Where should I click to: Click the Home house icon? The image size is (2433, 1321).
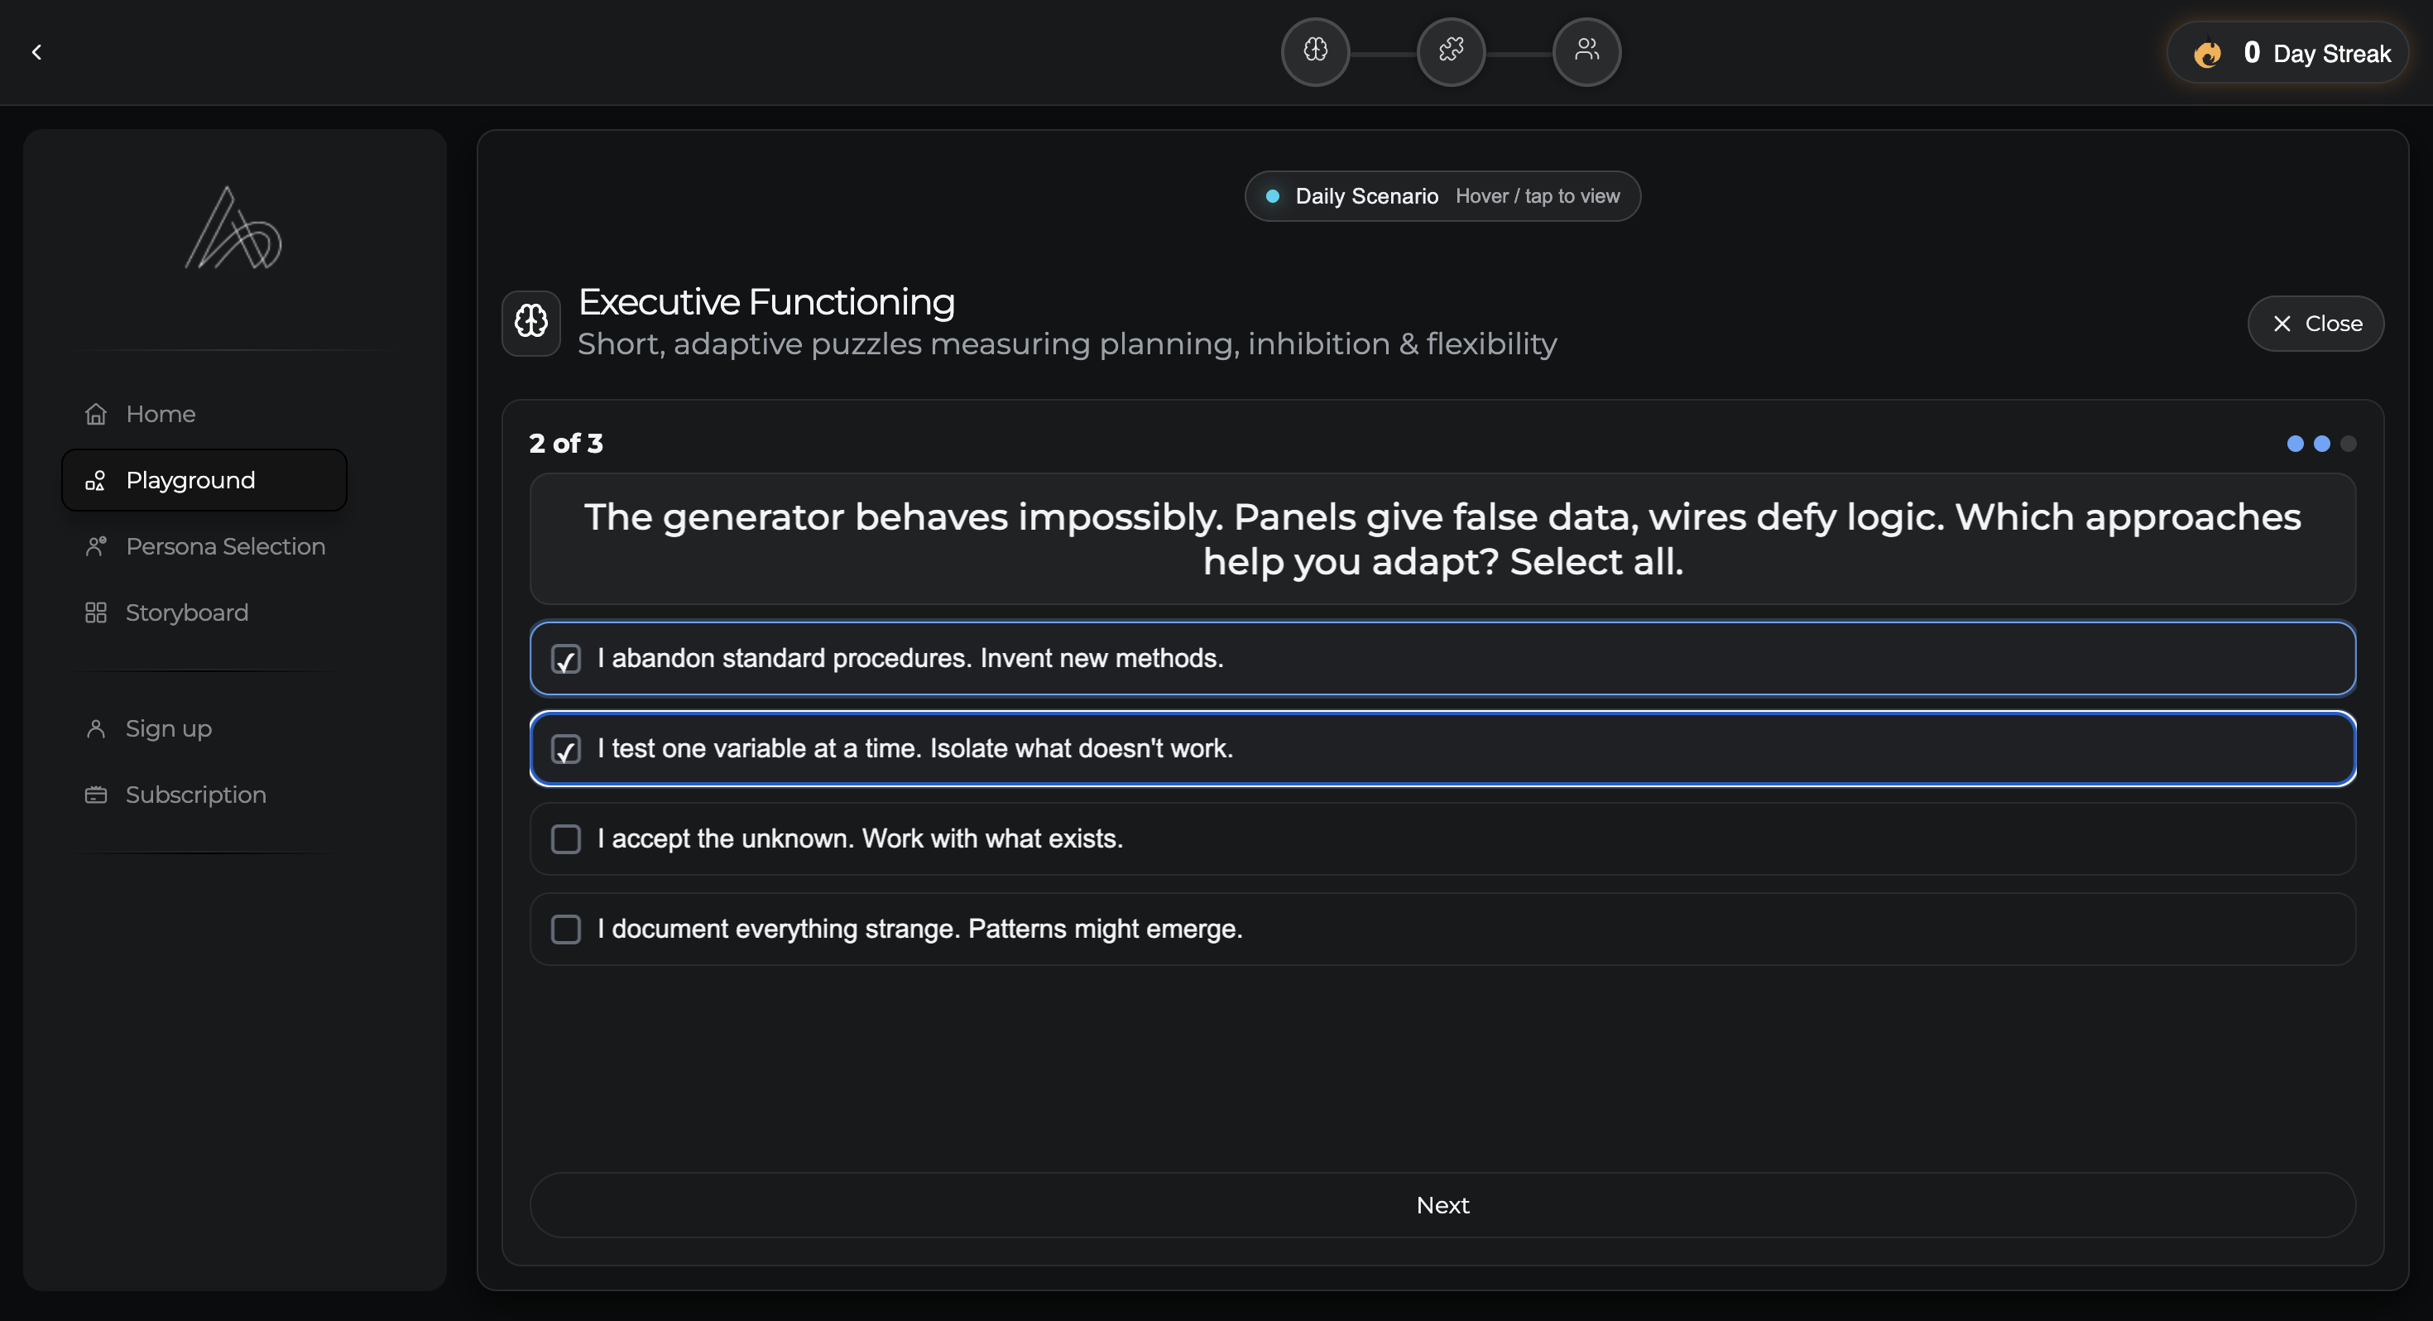click(x=95, y=414)
